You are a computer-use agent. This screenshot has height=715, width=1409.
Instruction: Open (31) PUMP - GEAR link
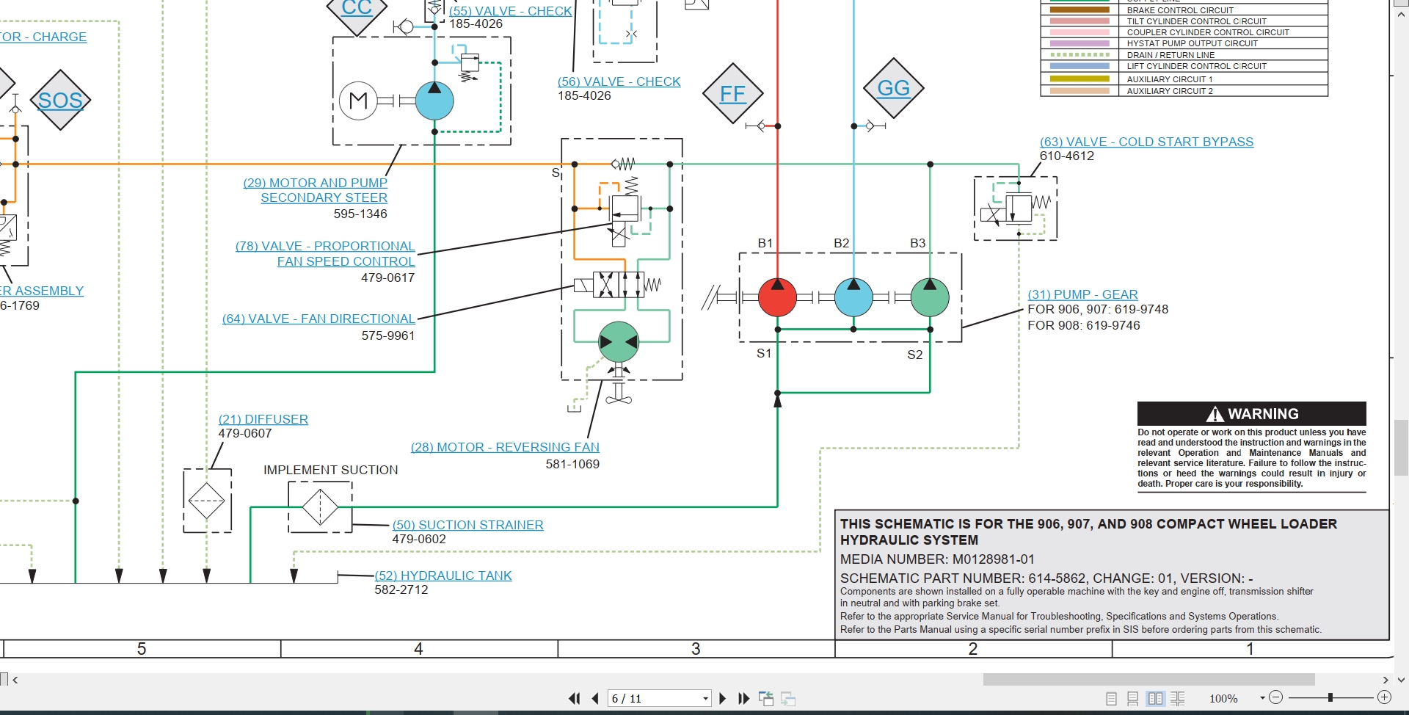(1082, 294)
